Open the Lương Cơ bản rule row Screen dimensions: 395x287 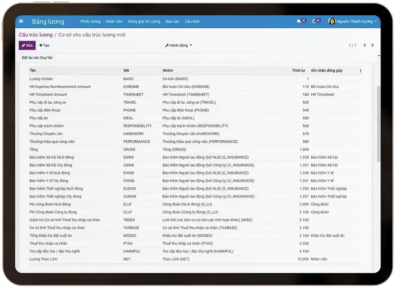point(41,79)
